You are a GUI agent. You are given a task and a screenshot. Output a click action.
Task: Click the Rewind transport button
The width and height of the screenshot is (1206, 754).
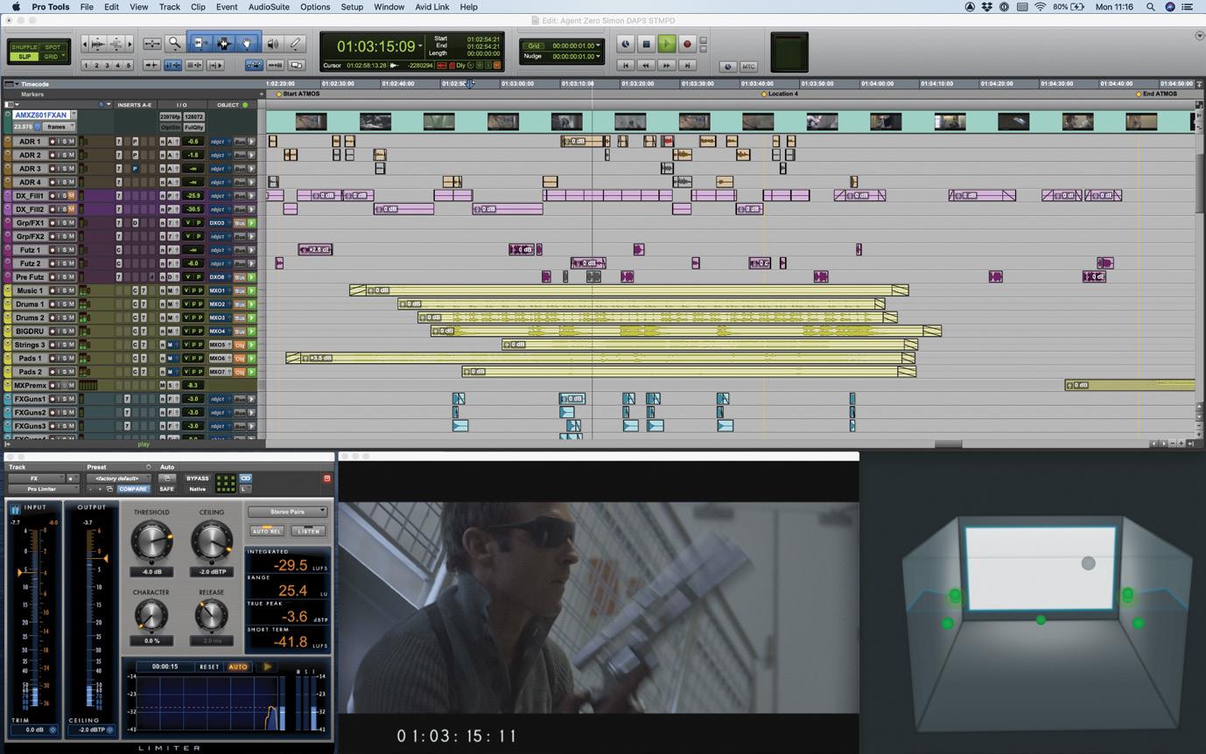click(x=646, y=66)
